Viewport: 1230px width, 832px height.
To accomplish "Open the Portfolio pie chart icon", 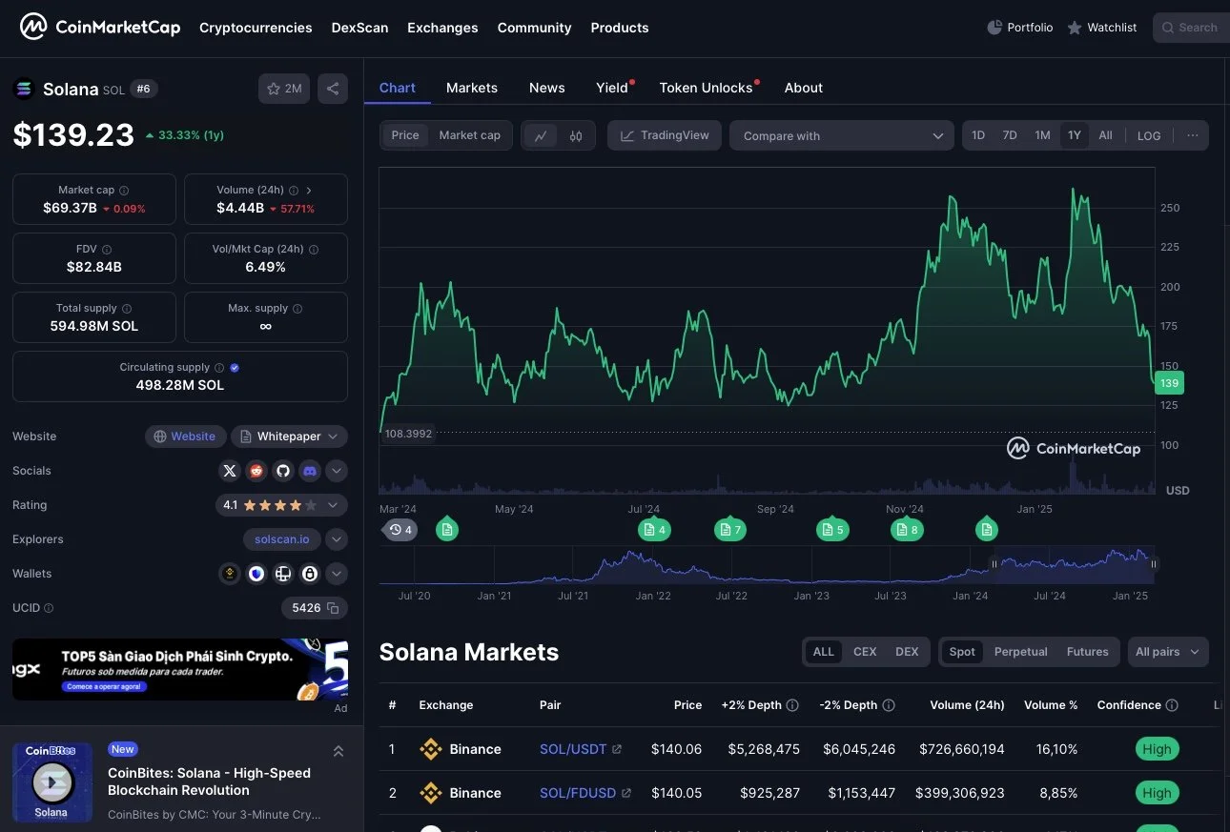I will pyautogui.click(x=994, y=28).
